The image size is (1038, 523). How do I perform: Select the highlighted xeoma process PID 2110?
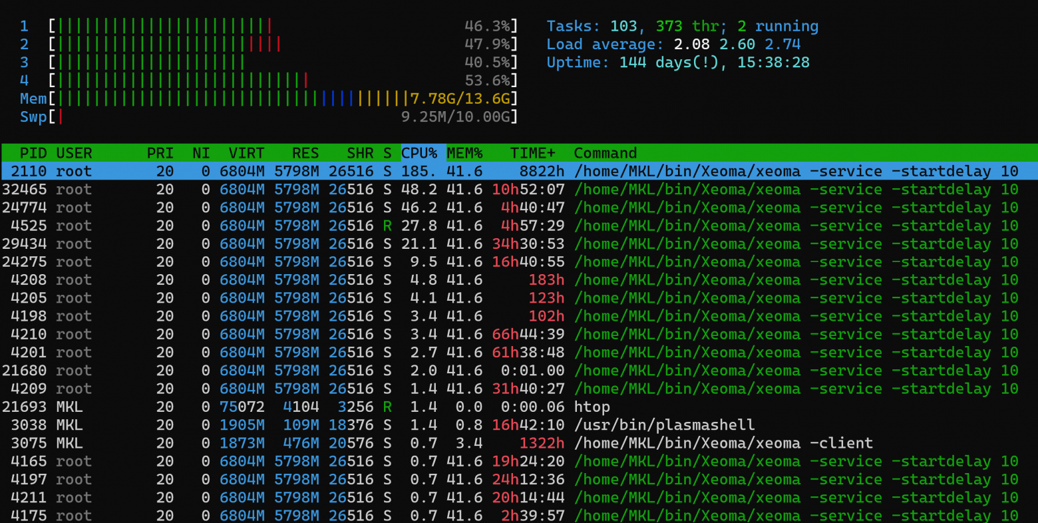point(266,171)
